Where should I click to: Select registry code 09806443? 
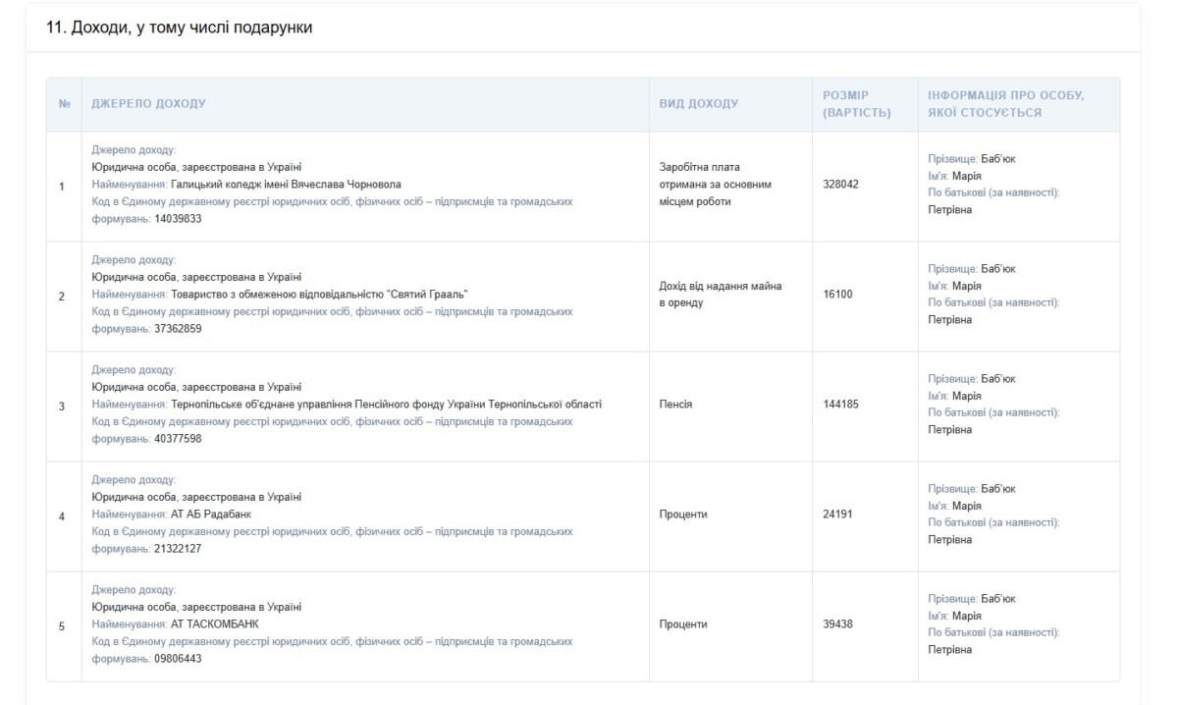[x=179, y=658]
